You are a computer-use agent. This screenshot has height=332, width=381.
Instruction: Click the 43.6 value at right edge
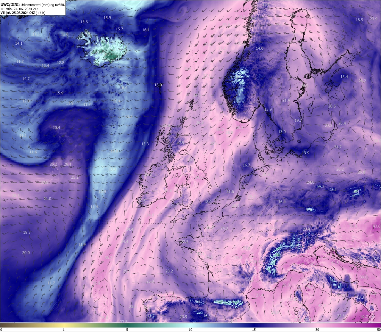point(377,226)
